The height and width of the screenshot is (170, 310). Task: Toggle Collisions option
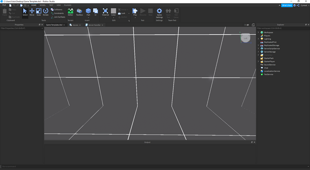(x=56, y=9)
